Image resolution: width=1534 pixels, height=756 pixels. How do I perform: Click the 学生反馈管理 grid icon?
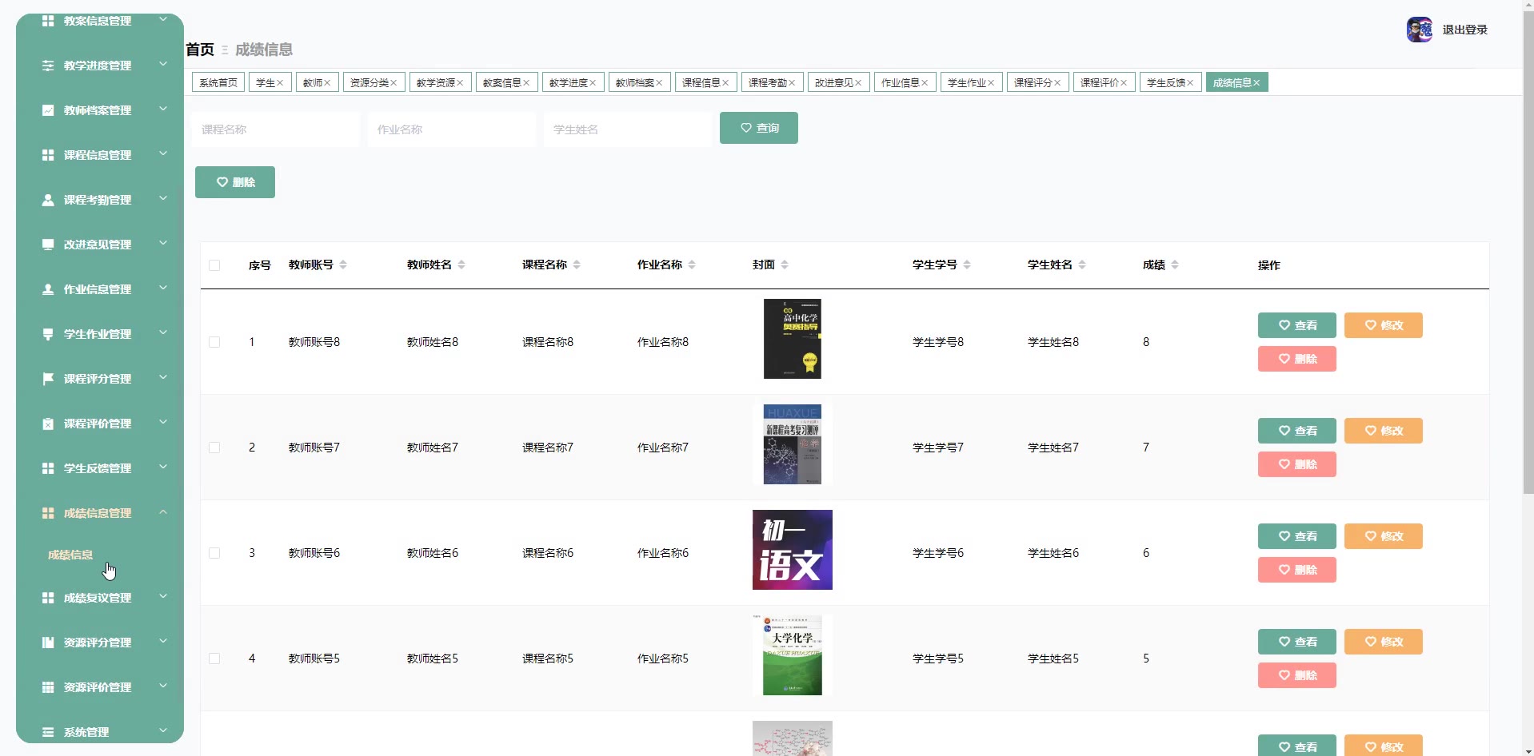coord(48,468)
